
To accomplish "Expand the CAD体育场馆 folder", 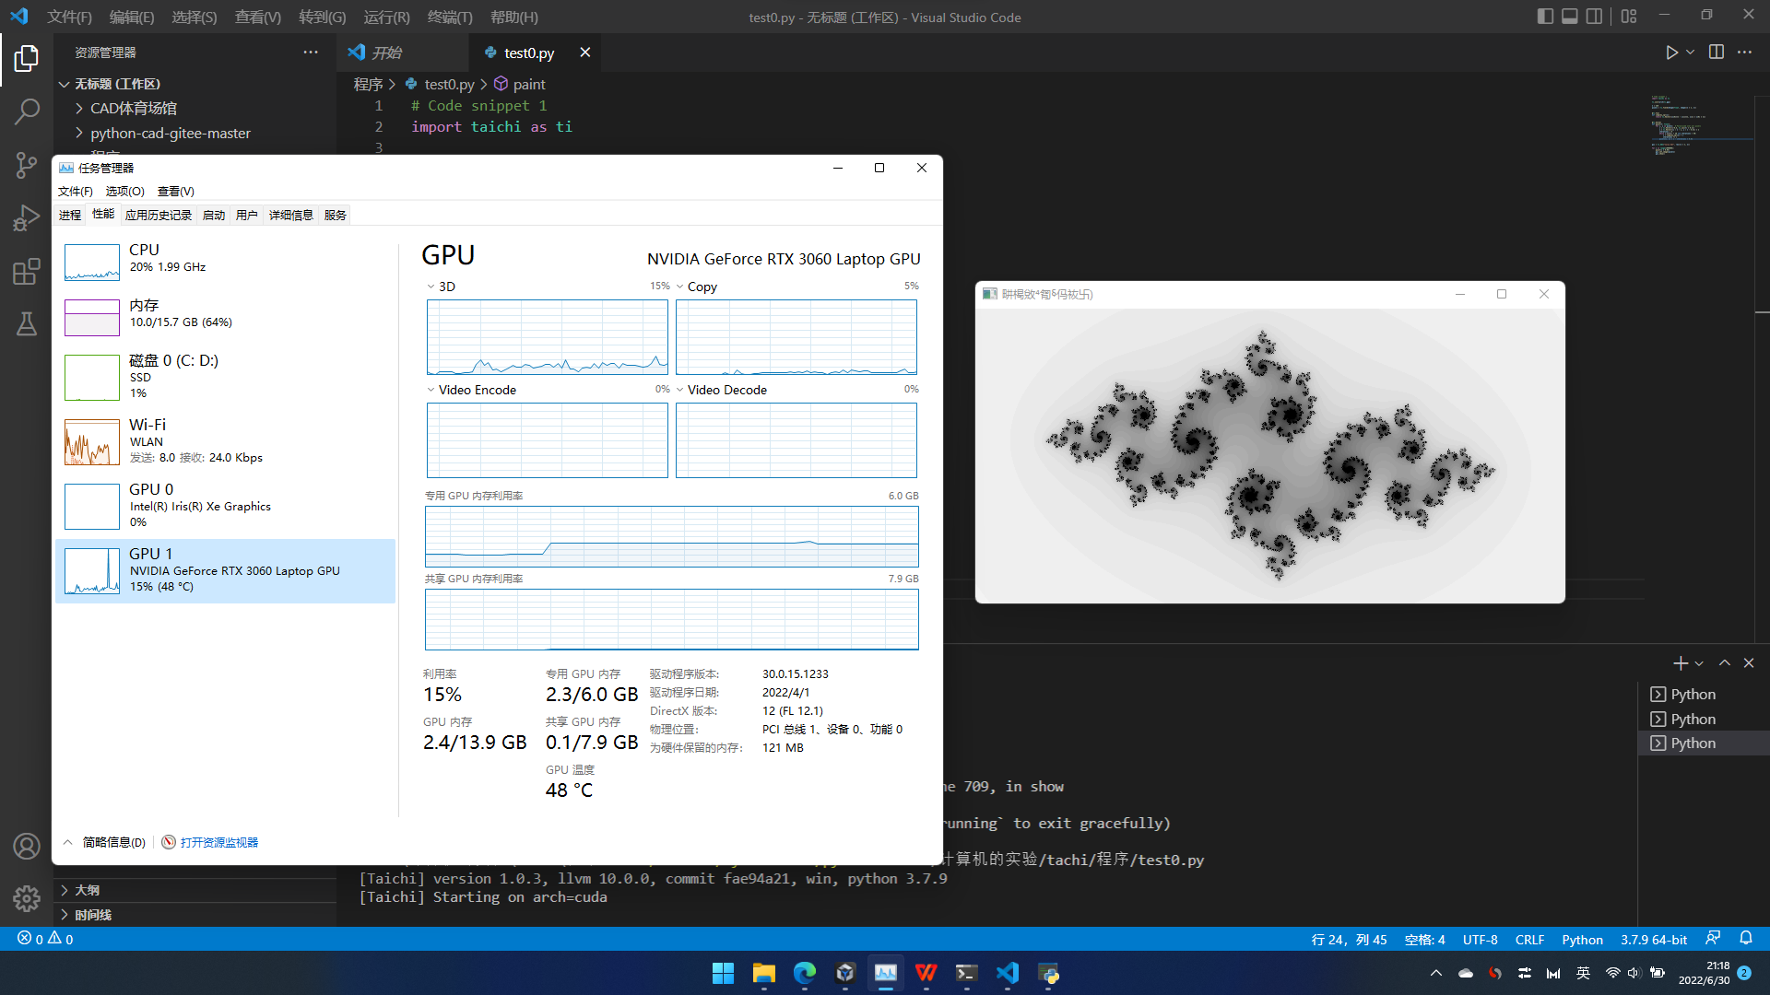I will [133, 108].
